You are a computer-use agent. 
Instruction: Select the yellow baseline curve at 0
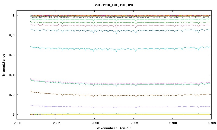120,114
